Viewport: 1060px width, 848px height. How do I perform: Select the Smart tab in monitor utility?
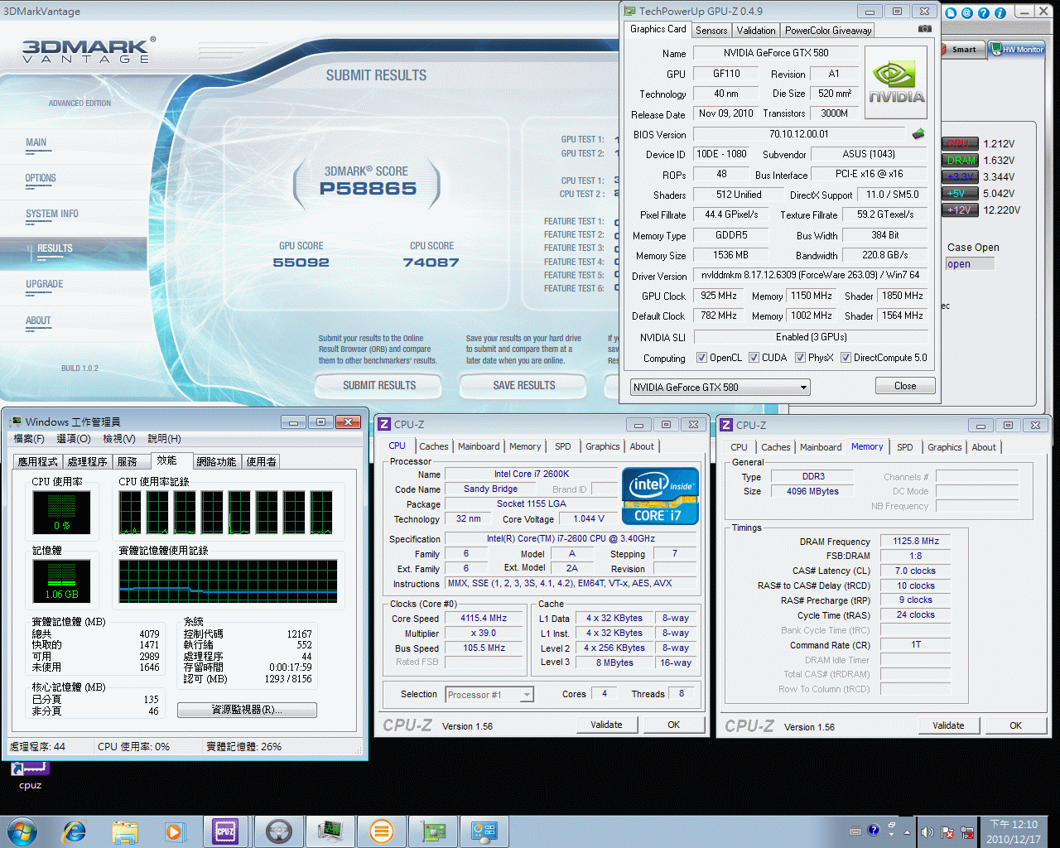point(963,50)
